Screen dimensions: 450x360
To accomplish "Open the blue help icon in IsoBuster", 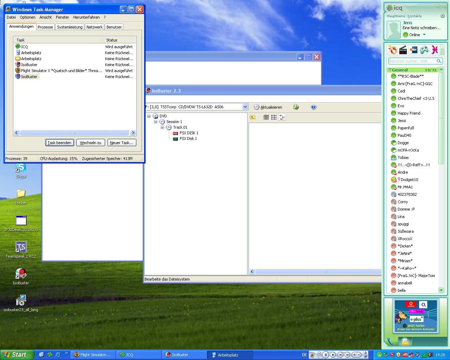I will pyautogui.click(x=314, y=107).
